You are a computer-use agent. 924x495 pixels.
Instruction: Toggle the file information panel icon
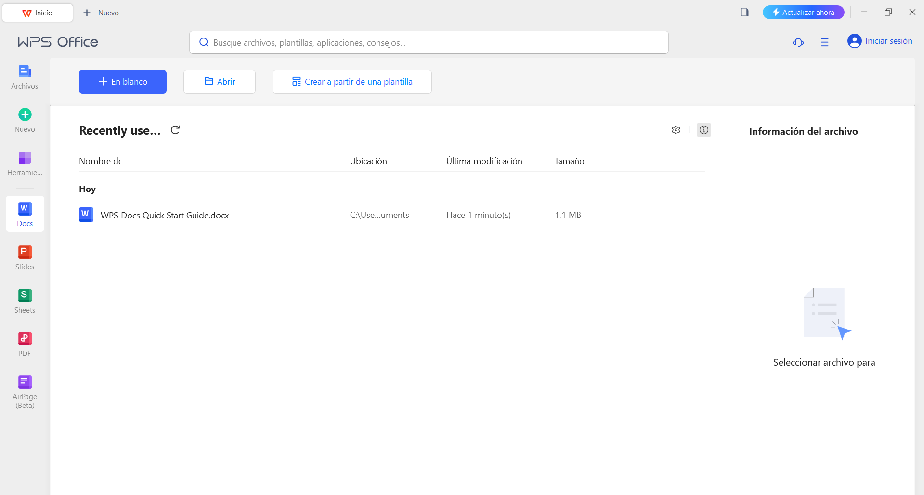click(704, 130)
